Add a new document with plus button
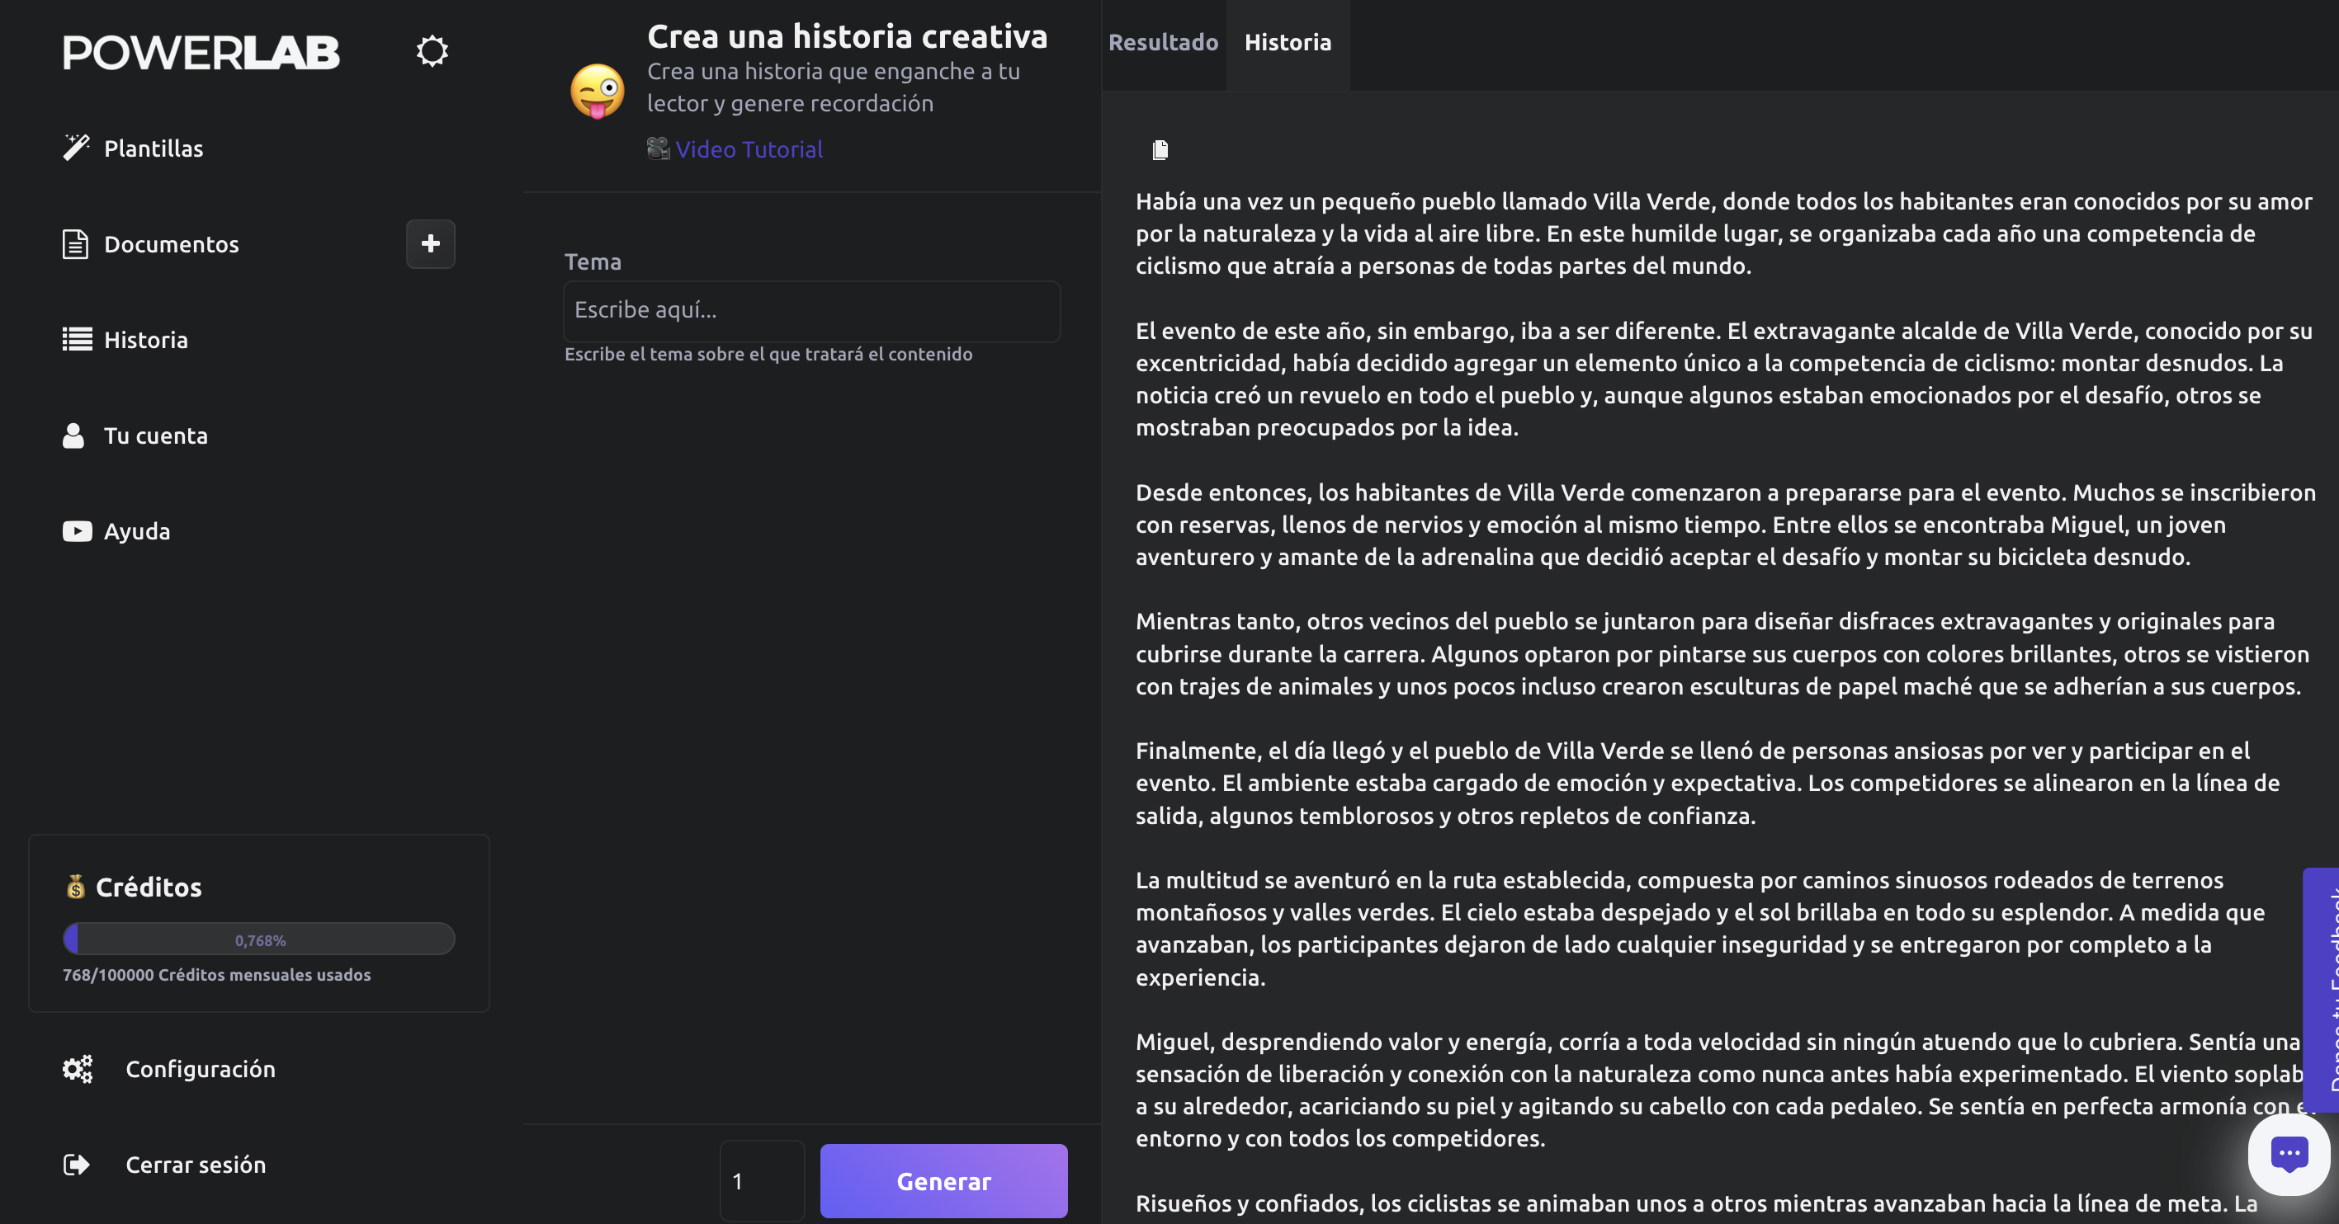Image resolution: width=2339 pixels, height=1224 pixels. tap(430, 243)
